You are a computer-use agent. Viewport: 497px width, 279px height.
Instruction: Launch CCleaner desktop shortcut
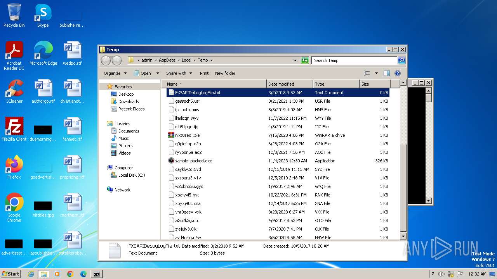[x=14, y=91]
